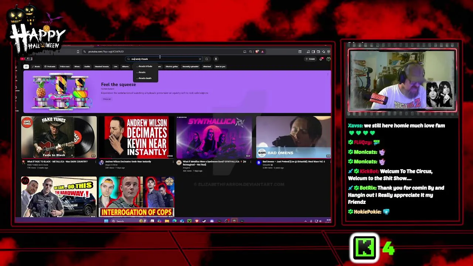Select the Electric guitar filter chip

(171, 66)
